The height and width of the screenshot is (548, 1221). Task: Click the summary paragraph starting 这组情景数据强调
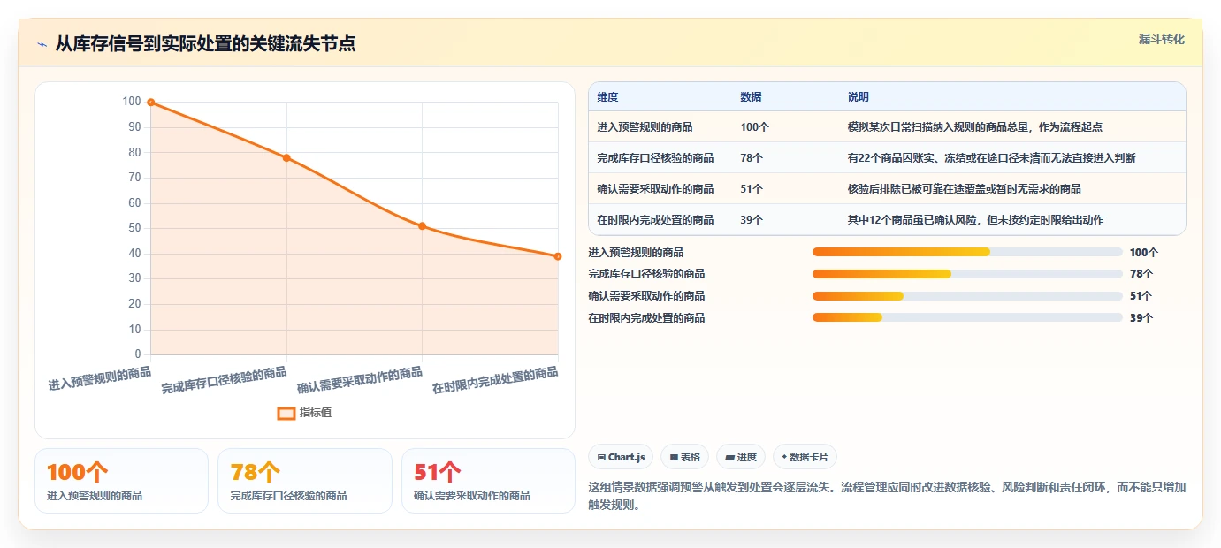(x=887, y=497)
